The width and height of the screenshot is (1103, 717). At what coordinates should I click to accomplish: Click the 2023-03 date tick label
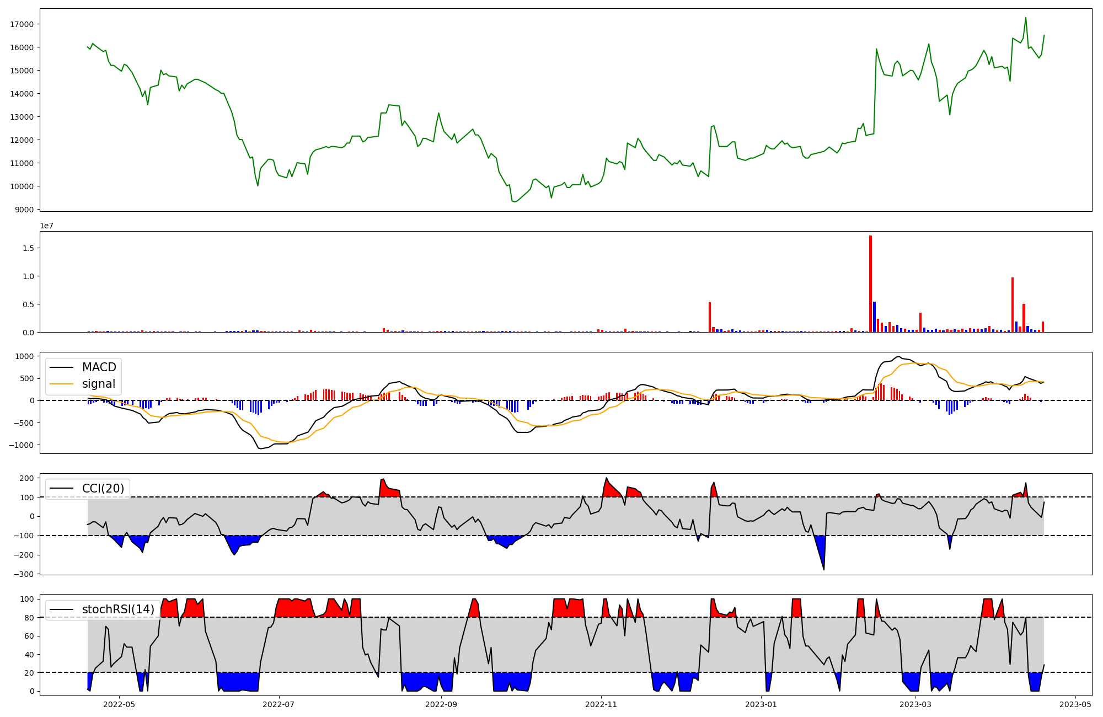coord(915,704)
